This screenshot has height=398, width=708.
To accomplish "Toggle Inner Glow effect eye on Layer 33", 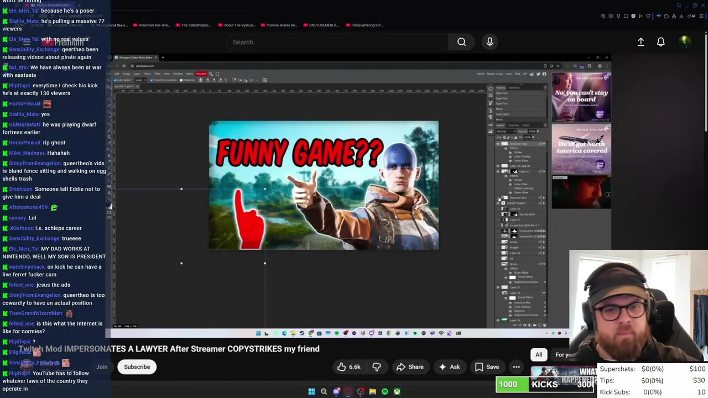I will (510, 184).
